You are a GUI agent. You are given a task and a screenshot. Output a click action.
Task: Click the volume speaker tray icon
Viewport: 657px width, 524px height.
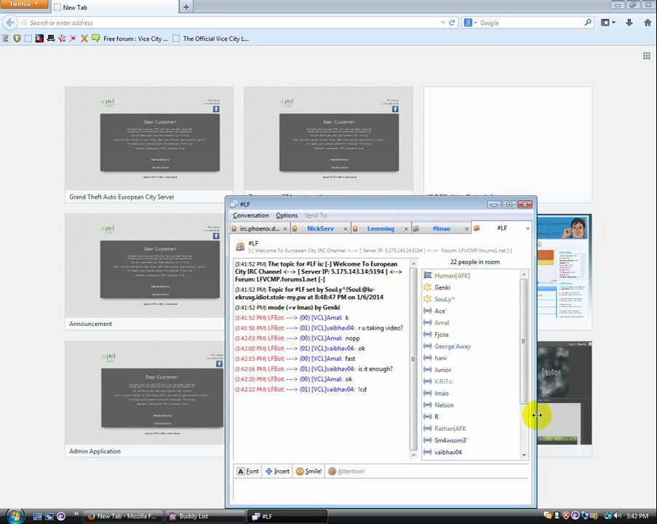pos(618,515)
